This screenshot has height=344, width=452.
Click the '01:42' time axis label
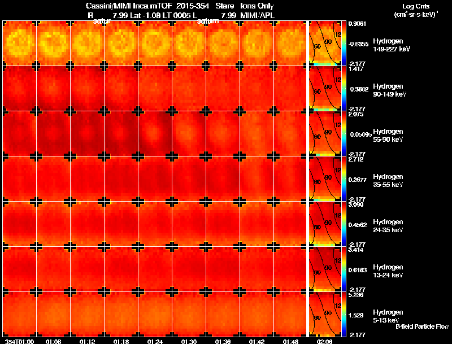pyautogui.click(x=257, y=342)
